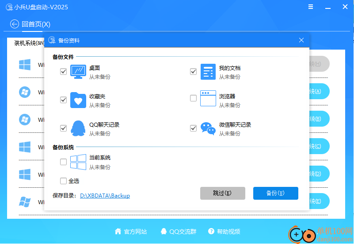Click the fifth row Windows logo icon
Screen dimensions: 354x244
[25, 174]
